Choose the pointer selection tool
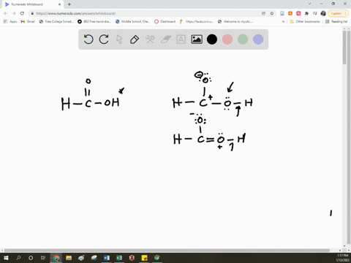This screenshot has width=351, height=263. (119, 39)
